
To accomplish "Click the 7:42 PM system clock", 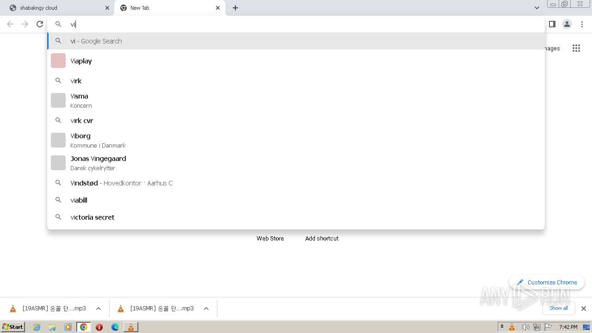I will pyautogui.click(x=568, y=327).
